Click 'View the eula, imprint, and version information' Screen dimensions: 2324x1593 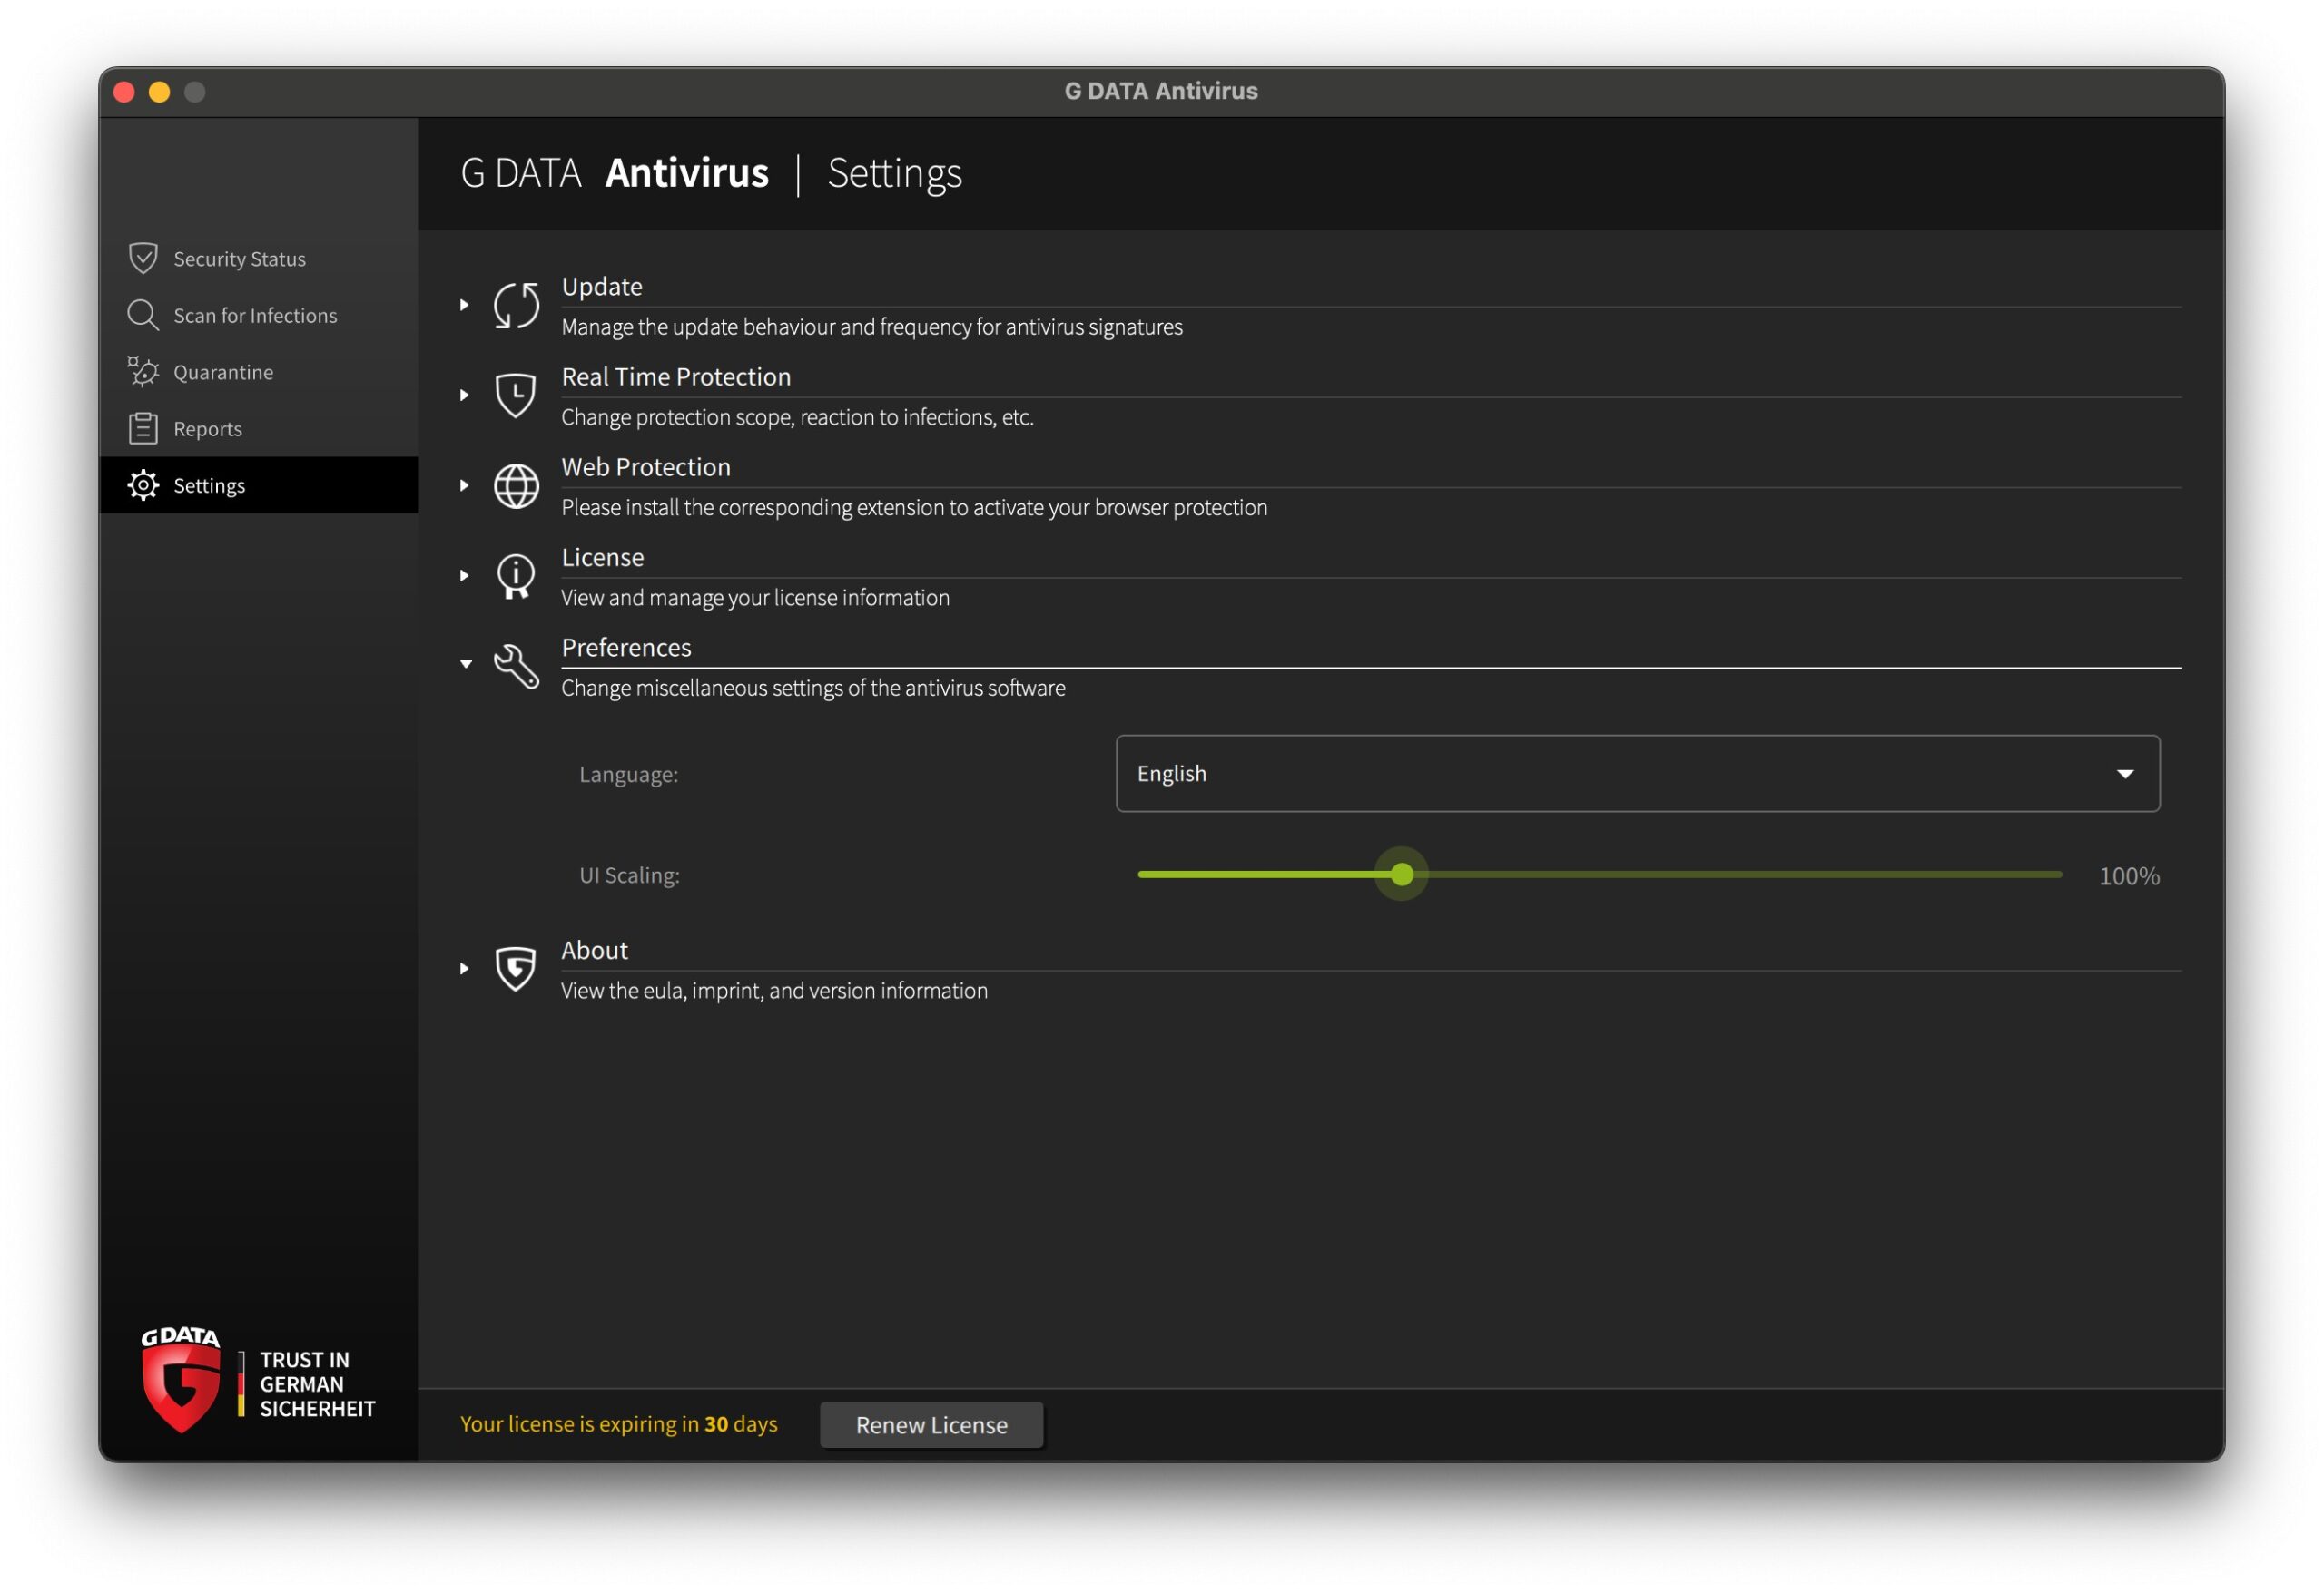pos(775,991)
